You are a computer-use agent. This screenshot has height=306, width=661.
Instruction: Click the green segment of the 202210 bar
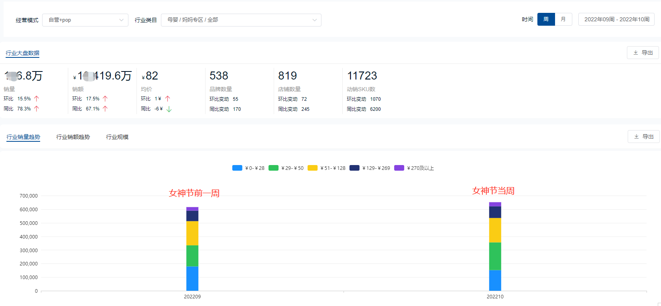495,256
